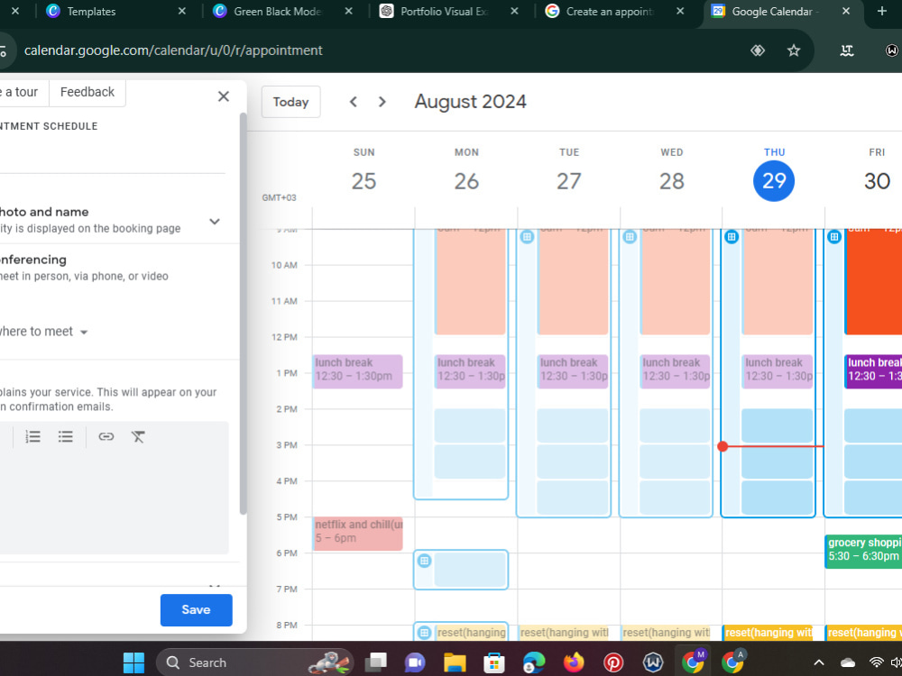Click the numbered list formatting icon
Image resolution: width=902 pixels, height=676 pixels.
(x=32, y=437)
